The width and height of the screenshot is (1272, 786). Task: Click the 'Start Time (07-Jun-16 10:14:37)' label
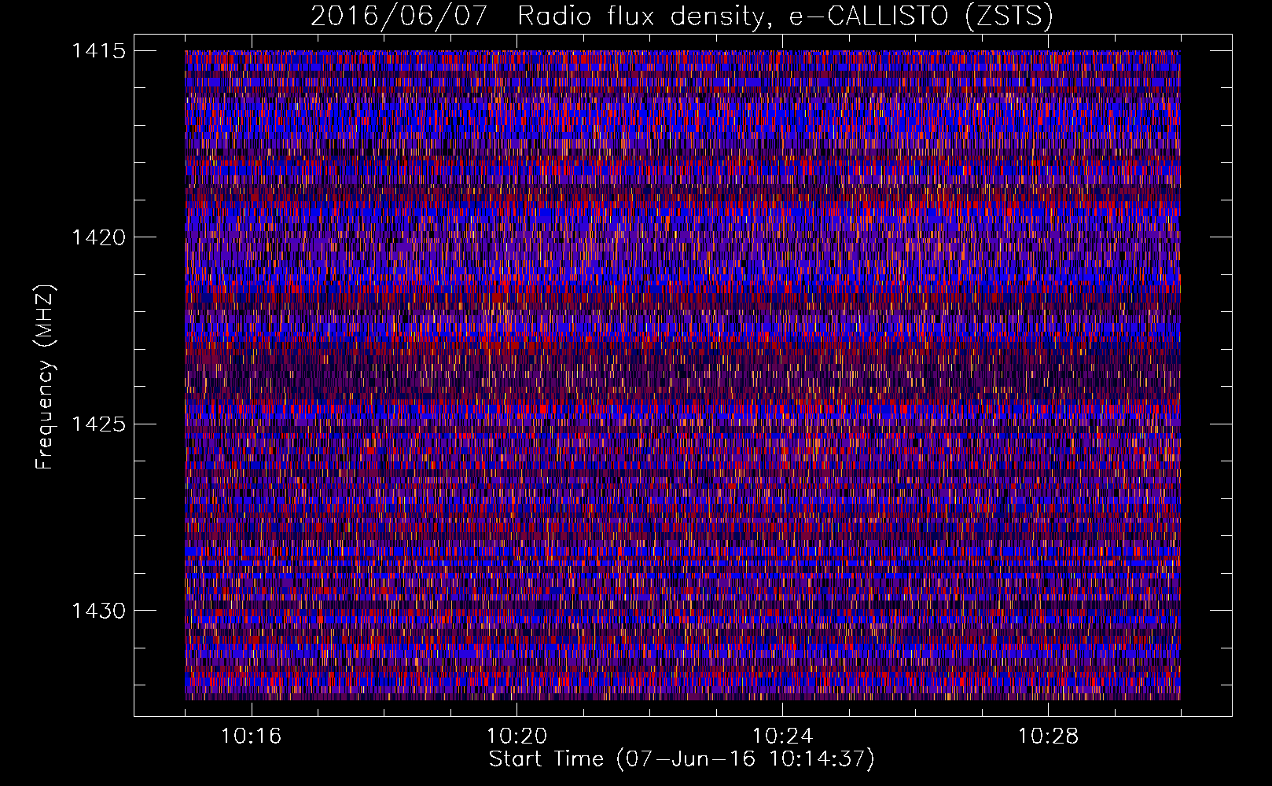[682, 759]
